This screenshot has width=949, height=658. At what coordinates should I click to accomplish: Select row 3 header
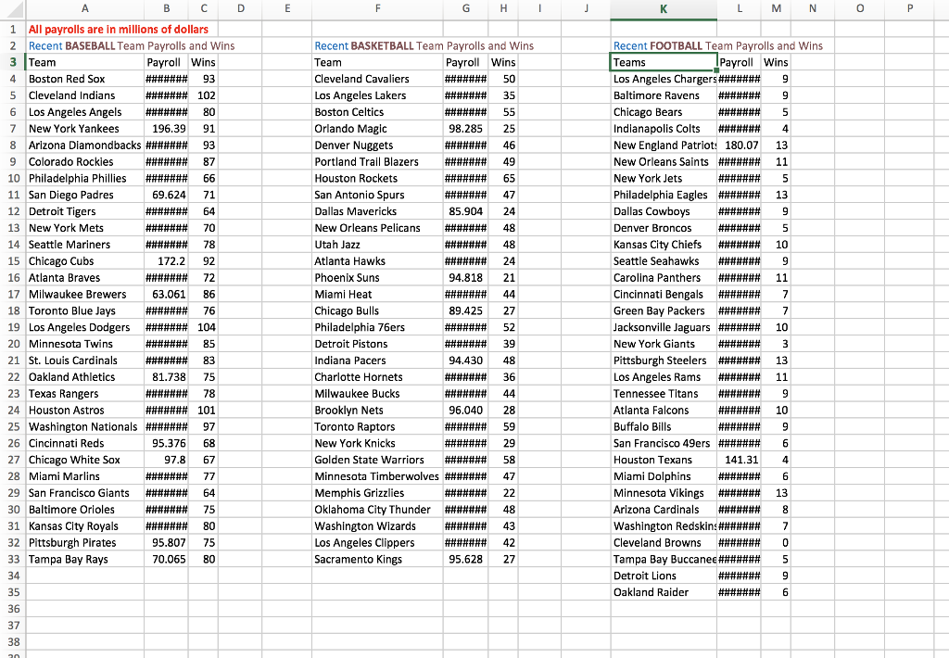[x=13, y=62]
